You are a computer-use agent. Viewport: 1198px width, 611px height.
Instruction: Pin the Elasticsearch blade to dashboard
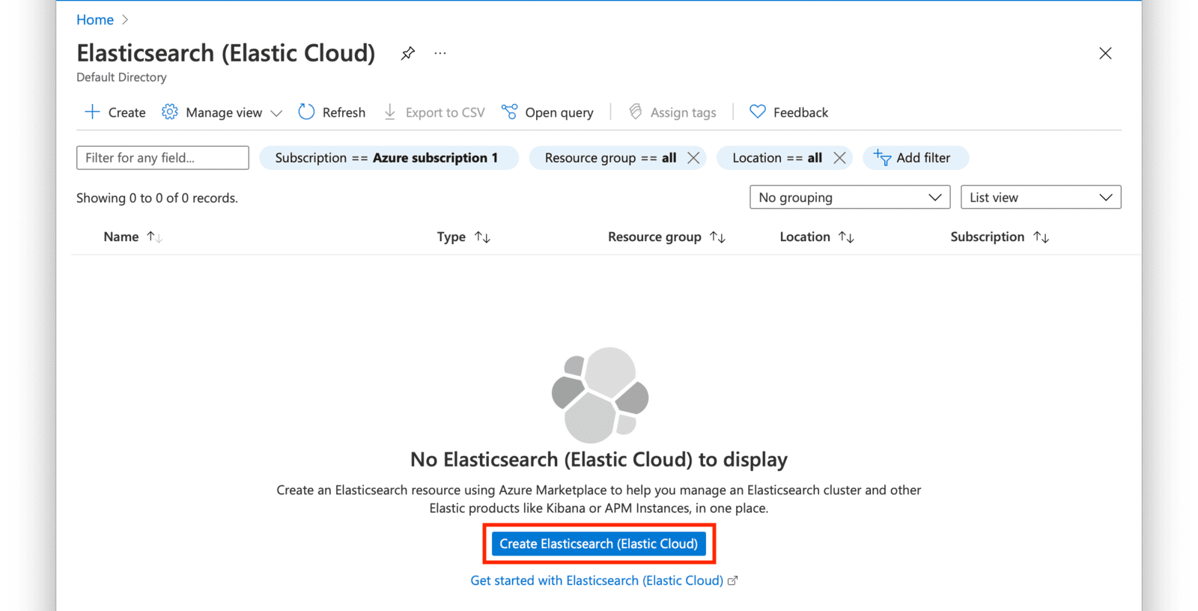pyautogui.click(x=407, y=53)
